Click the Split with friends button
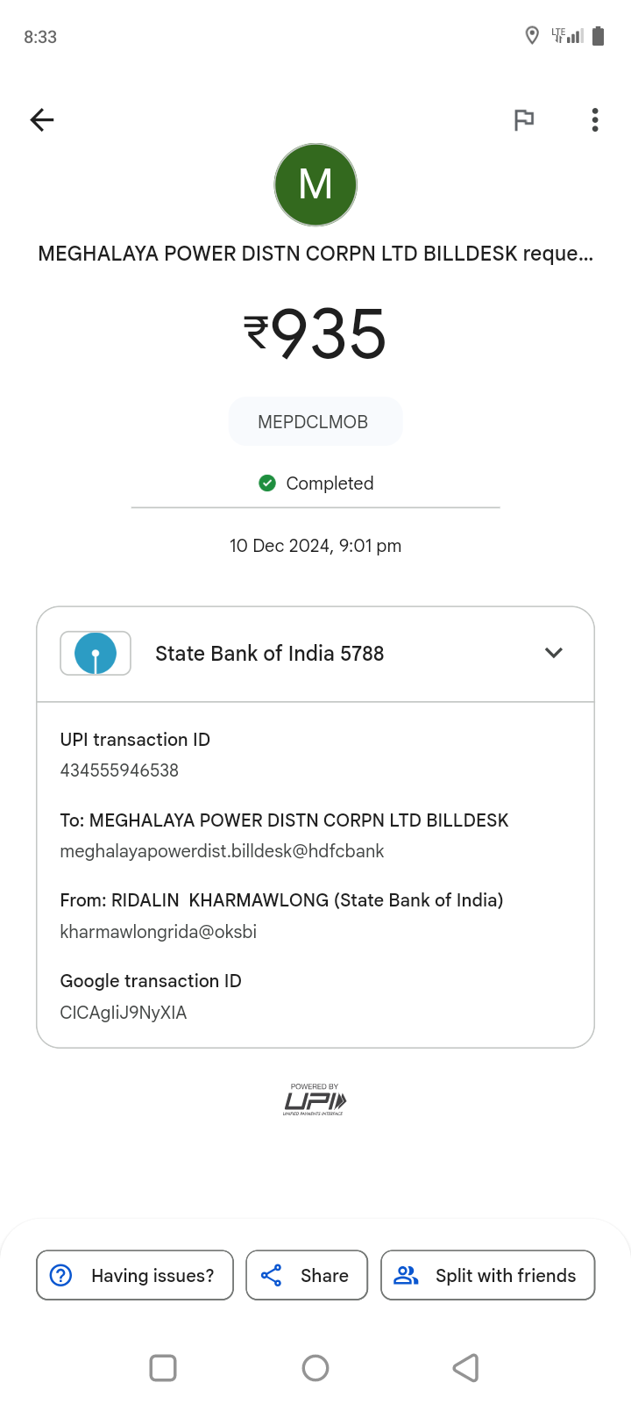This screenshot has height=1404, width=631. 488,1275
